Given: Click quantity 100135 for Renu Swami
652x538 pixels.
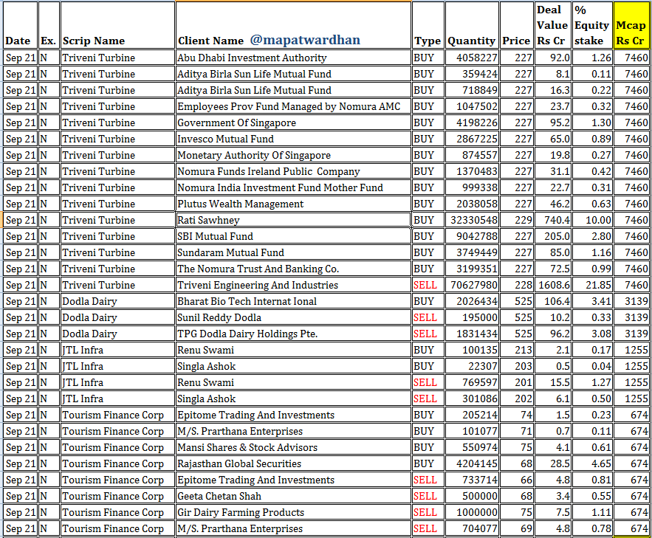Looking at the screenshot, I should [472, 349].
